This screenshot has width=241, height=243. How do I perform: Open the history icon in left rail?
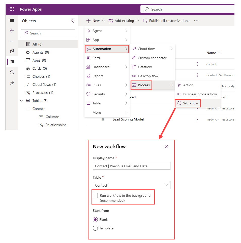coord(12,72)
